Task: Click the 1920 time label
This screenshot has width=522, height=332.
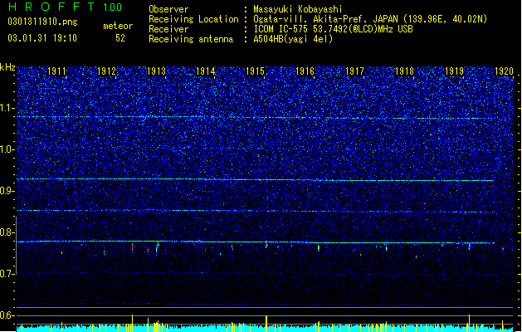Action: click(x=504, y=71)
